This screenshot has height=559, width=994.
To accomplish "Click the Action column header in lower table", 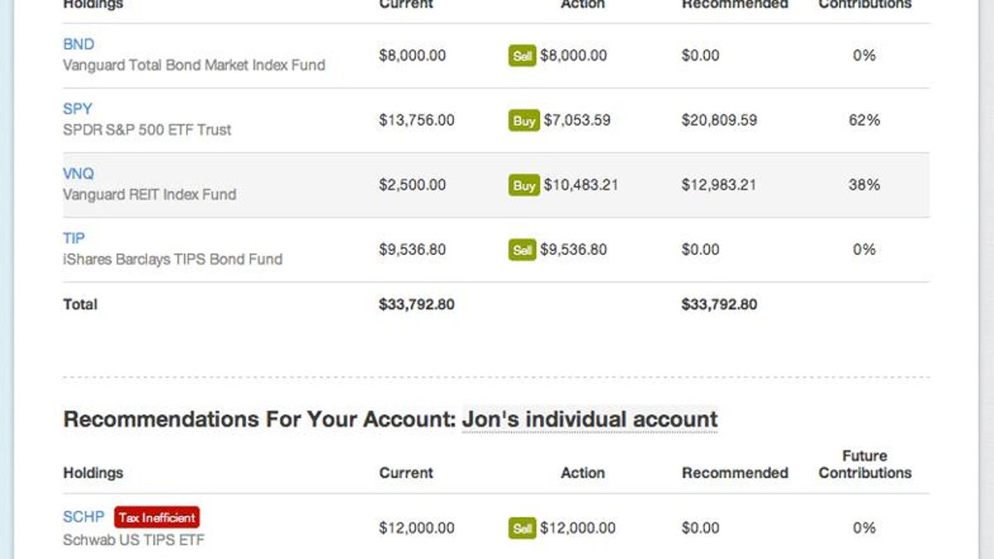I will coord(582,473).
